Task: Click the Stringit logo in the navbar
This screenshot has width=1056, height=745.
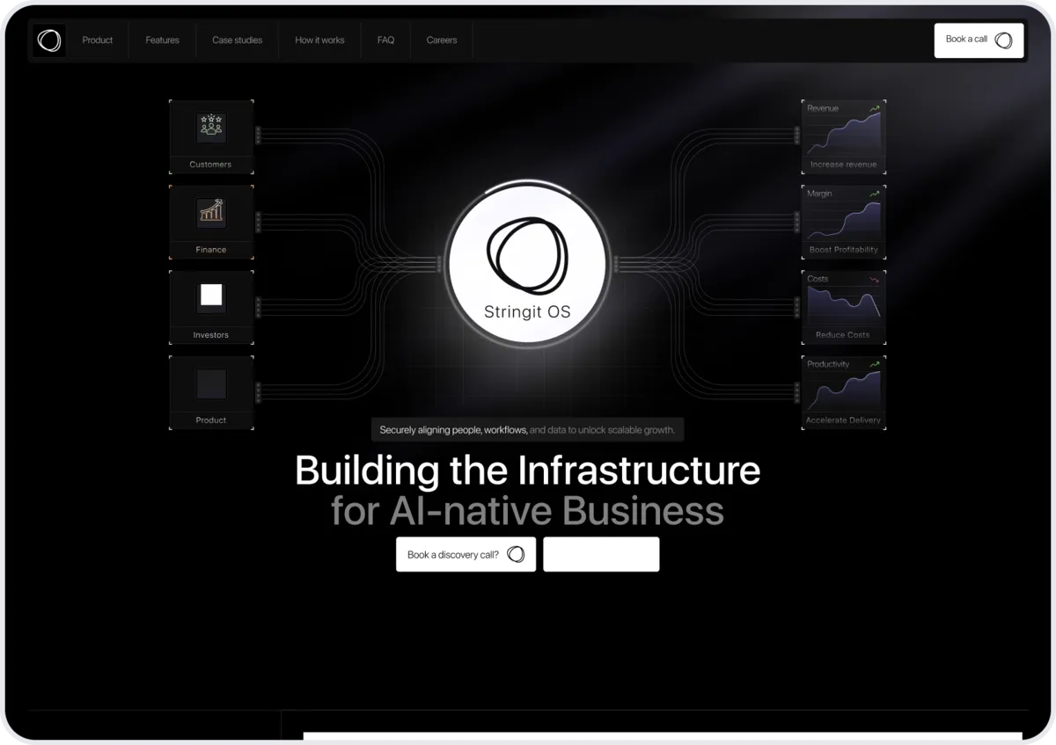Action: tap(49, 40)
